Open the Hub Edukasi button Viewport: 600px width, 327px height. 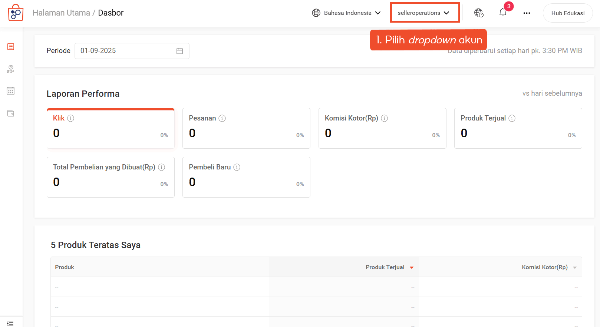[x=567, y=13]
